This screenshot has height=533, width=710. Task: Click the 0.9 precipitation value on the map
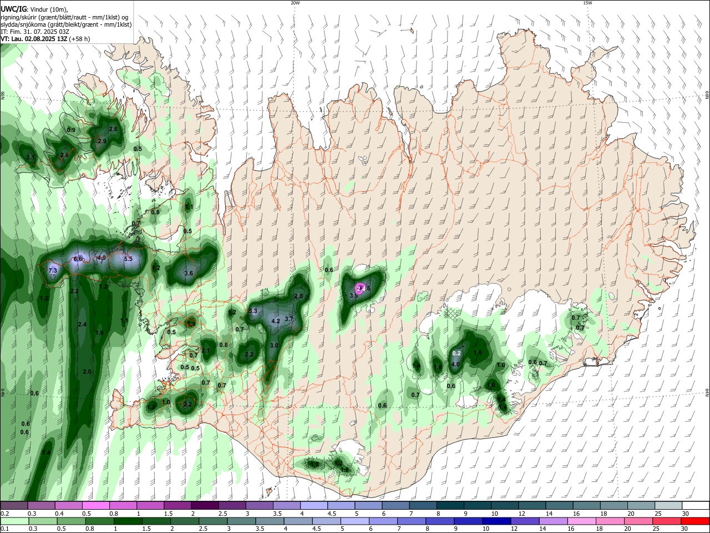[x=71, y=130]
